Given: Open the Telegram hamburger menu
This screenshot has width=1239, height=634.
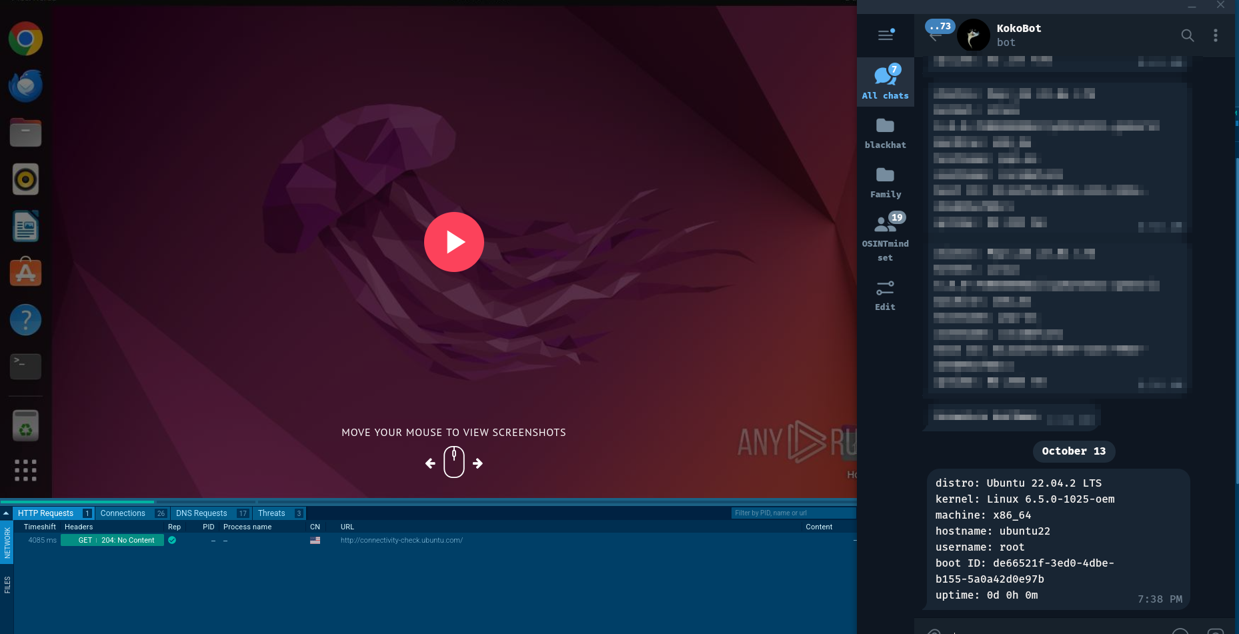Looking at the screenshot, I should point(886,35).
